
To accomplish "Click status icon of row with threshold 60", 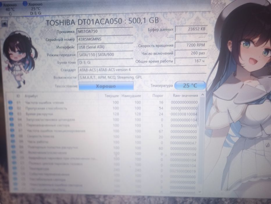I will pos(13,147).
